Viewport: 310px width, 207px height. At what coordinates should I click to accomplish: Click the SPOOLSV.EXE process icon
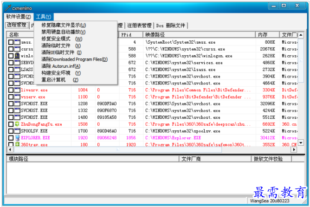coord(17,131)
